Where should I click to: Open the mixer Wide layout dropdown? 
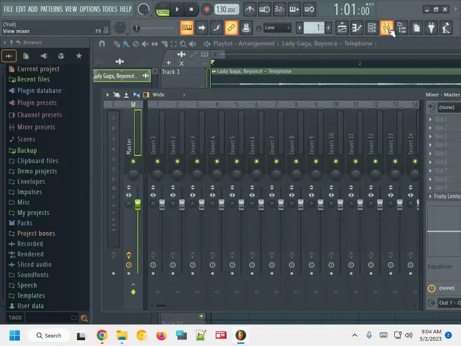click(x=169, y=95)
